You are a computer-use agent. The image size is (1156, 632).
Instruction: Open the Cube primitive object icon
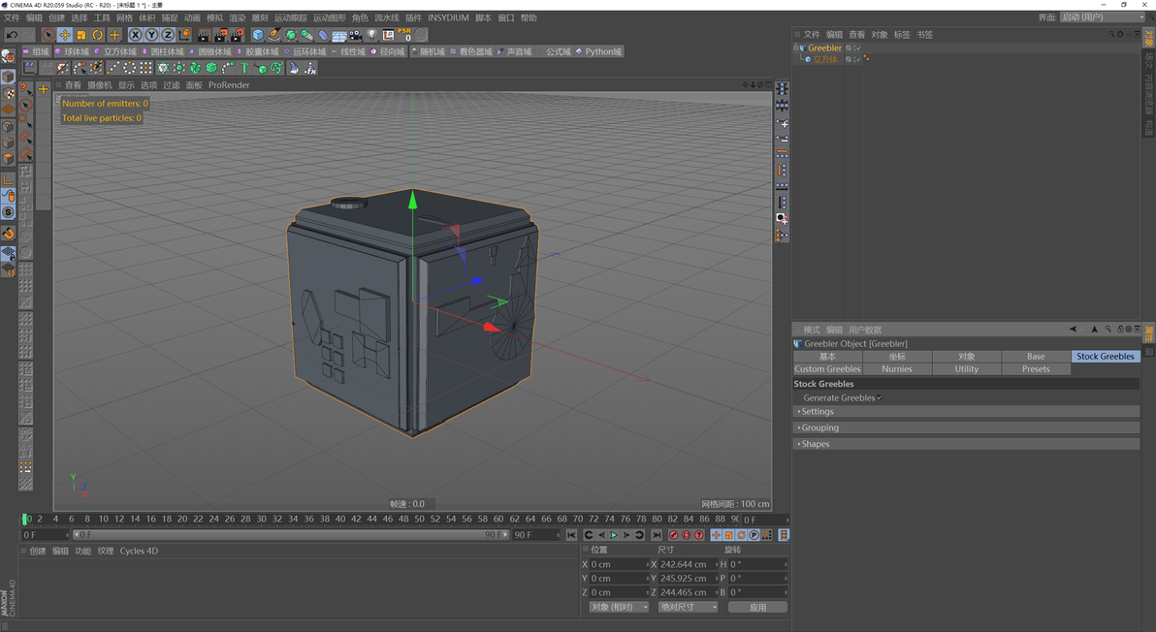[258, 35]
